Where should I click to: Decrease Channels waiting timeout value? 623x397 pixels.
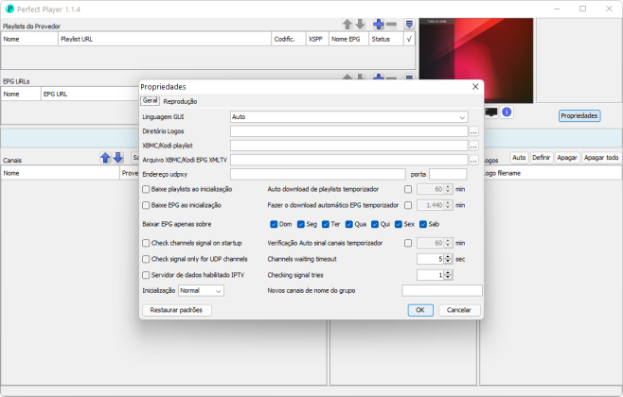click(448, 262)
